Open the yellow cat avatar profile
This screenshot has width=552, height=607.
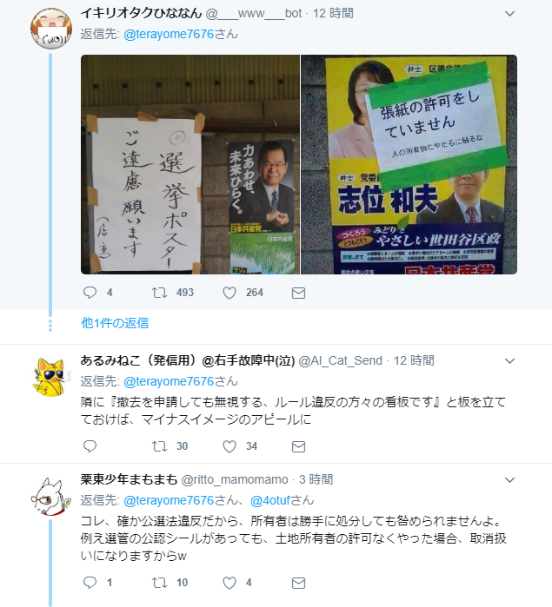[x=50, y=377]
